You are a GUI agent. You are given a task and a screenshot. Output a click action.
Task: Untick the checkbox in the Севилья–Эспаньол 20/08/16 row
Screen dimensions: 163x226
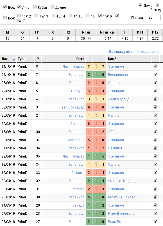[155, 123]
